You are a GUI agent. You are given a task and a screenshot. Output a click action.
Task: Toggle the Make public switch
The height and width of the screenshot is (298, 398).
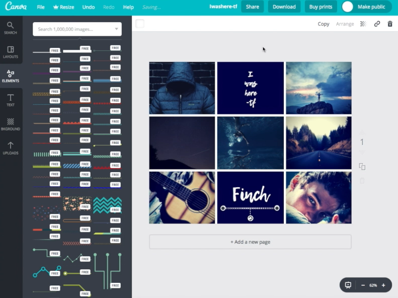348,7
